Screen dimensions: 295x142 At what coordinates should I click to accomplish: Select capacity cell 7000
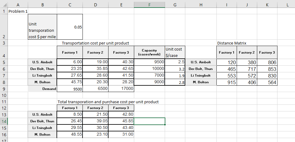click(149, 75)
